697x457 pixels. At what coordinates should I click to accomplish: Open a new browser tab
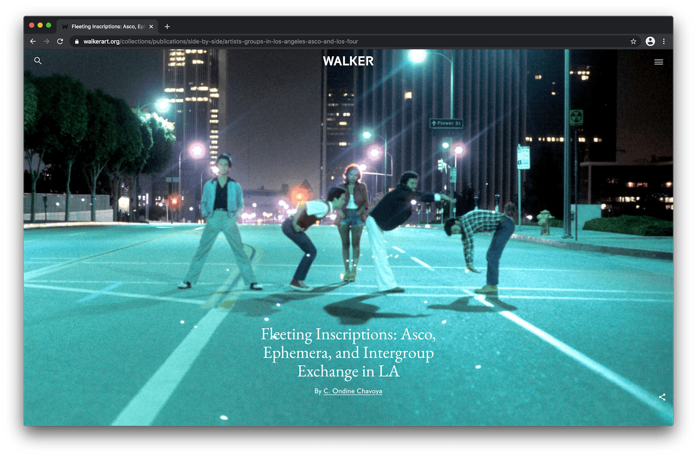tap(167, 27)
